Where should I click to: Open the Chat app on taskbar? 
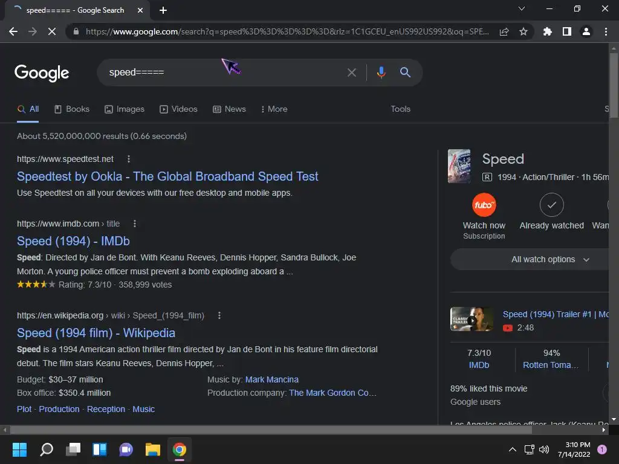pyautogui.click(x=126, y=449)
